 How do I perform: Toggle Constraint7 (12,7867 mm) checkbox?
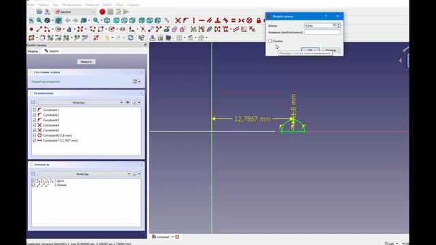35,141
